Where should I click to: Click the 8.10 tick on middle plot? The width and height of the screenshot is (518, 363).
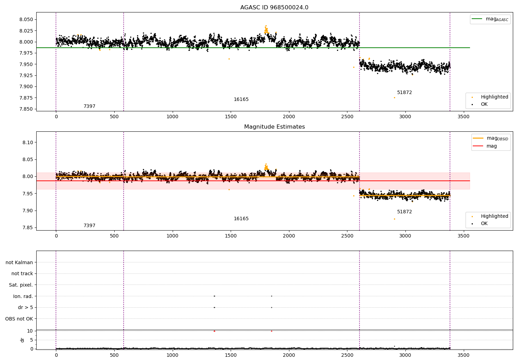(x=28, y=142)
